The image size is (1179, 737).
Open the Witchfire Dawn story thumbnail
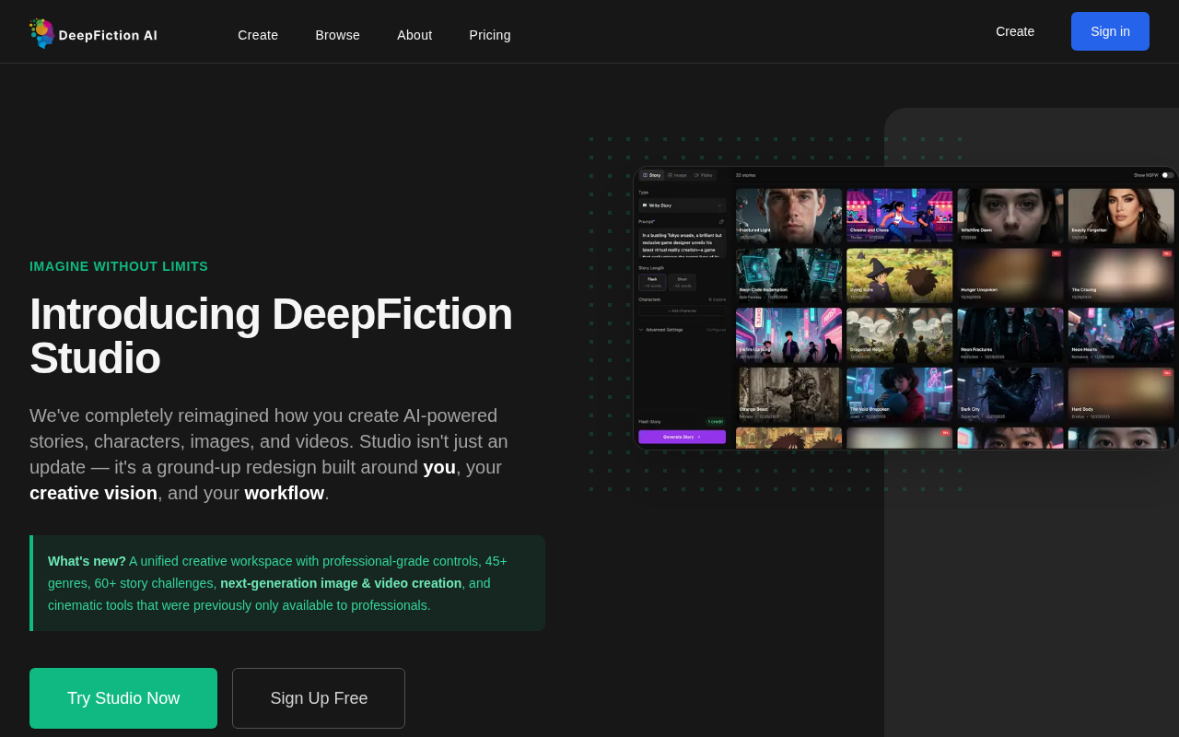click(x=1010, y=216)
